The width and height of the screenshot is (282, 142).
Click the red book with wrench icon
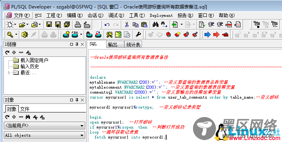pyautogui.click(x=195, y=35)
